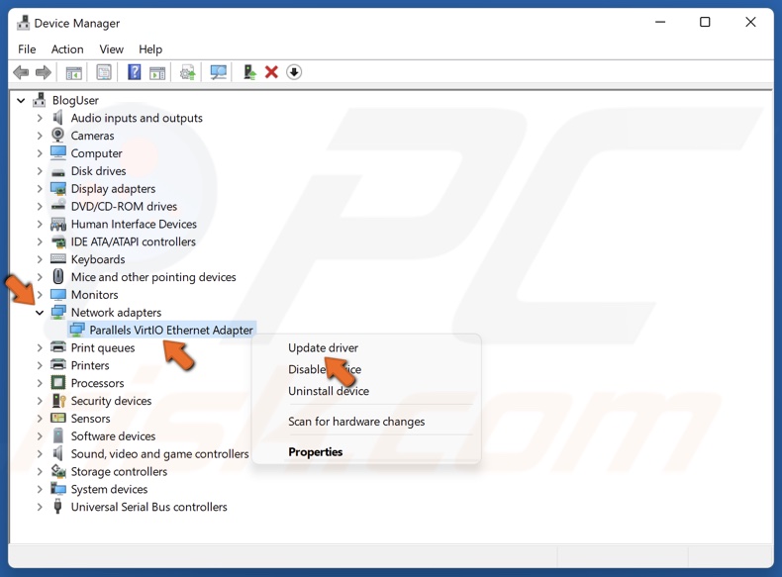The height and width of the screenshot is (577, 782).
Task: Expand the Print queues chevron
Action: [40, 348]
